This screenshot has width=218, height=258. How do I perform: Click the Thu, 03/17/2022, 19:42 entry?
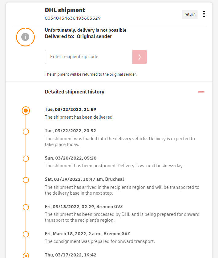[71, 255]
